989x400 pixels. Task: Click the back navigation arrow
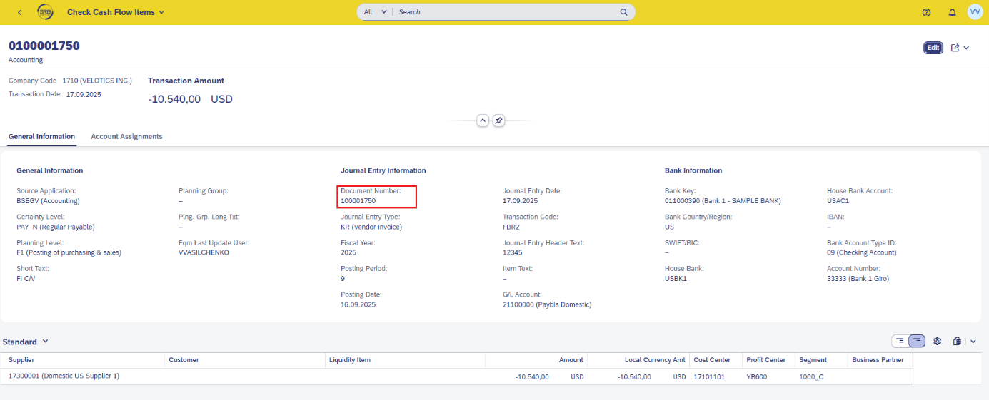tap(19, 12)
